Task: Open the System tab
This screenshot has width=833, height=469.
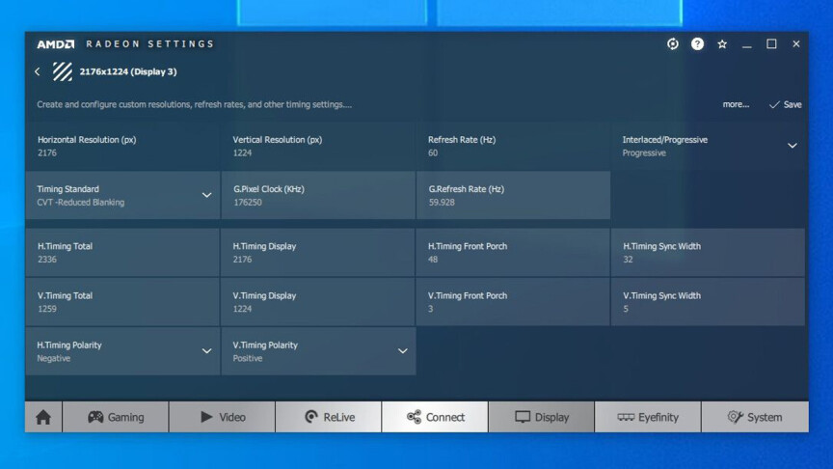Action: point(754,417)
